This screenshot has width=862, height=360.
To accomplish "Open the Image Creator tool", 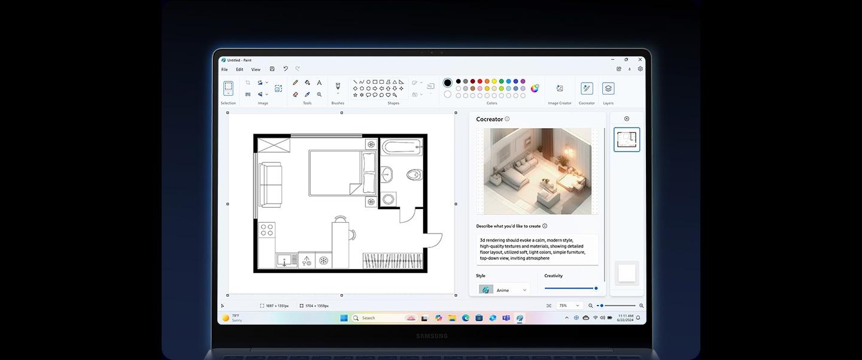I will coord(560,88).
